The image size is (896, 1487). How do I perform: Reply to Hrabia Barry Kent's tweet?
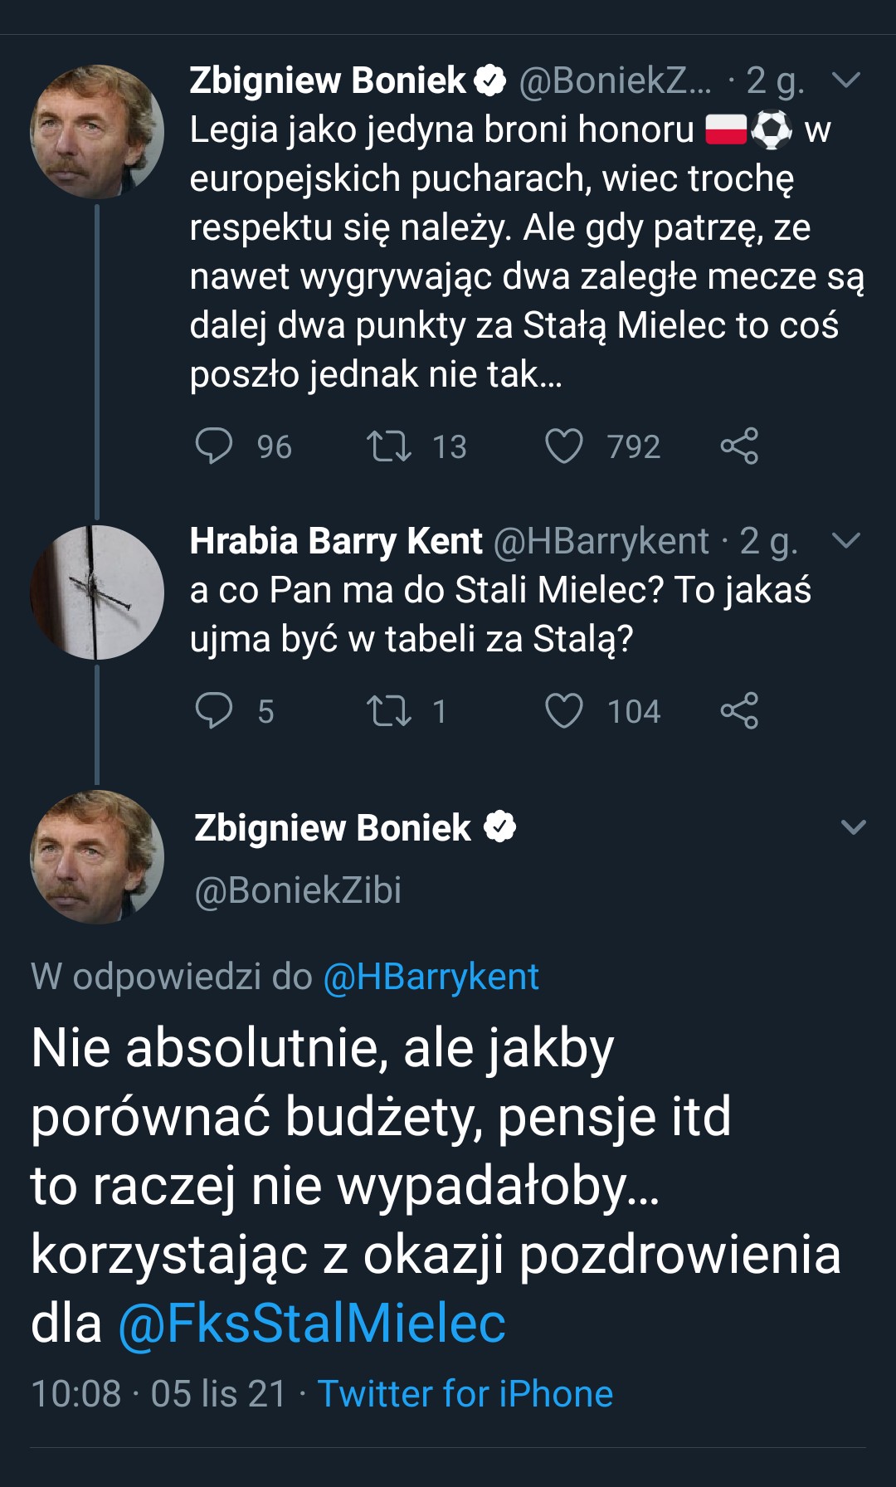click(214, 710)
